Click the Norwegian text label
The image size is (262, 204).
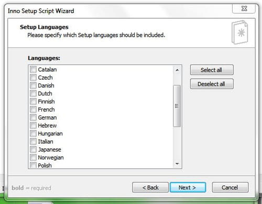click(x=51, y=157)
